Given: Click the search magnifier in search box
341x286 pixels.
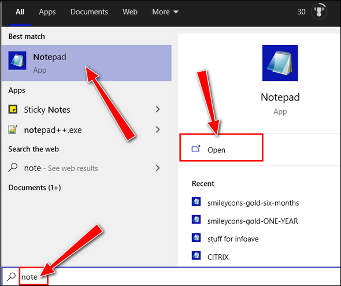Looking at the screenshot, I should [x=11, y=277].
